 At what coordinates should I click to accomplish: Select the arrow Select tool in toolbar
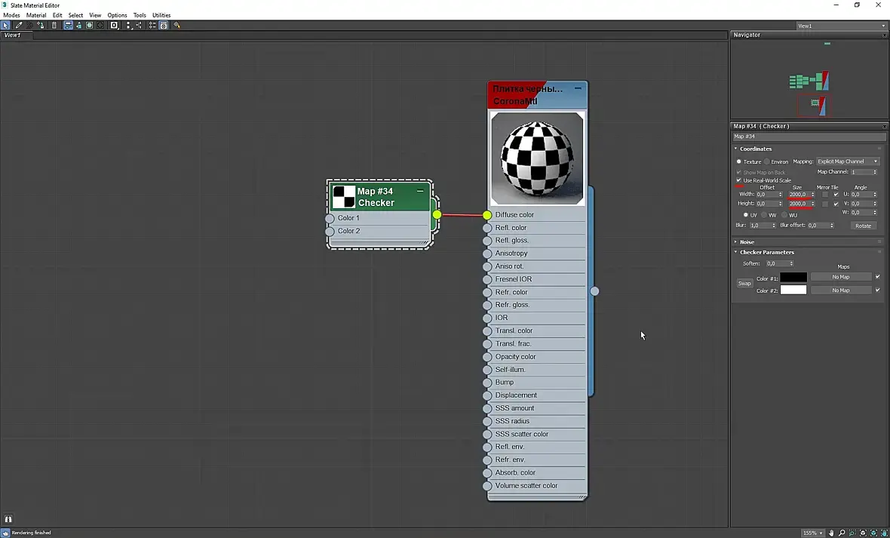point(5,25)
